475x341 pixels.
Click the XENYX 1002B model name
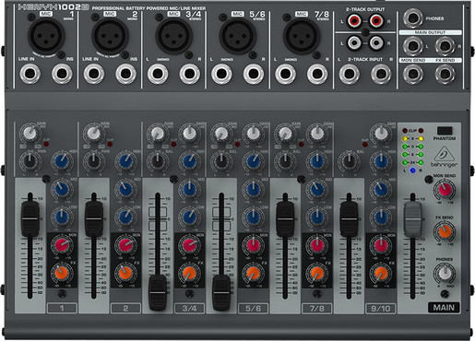click(53, 7)
